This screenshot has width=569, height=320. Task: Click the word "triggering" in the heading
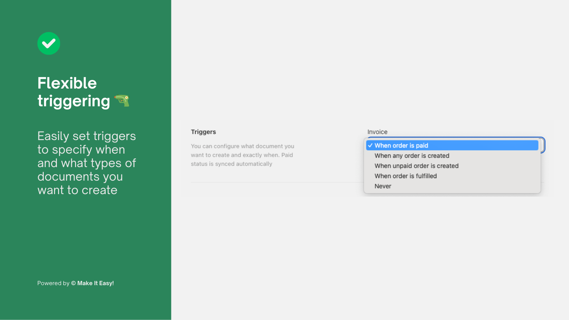click(74, 101)
